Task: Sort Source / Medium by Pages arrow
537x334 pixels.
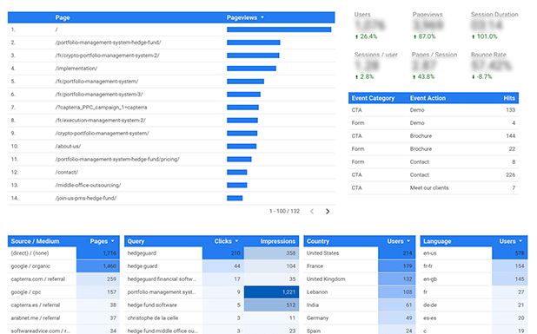Action: (x=112, y=241)
